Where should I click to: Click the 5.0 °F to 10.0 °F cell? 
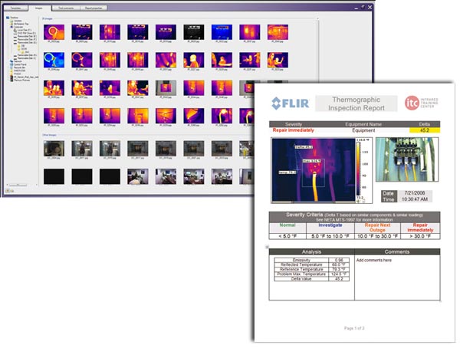(x=330, y=236)
